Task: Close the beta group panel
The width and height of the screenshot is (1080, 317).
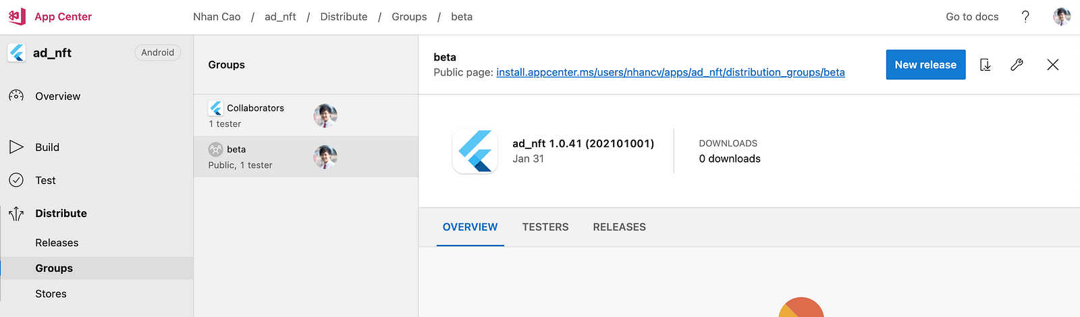Action: (1053, 65)
